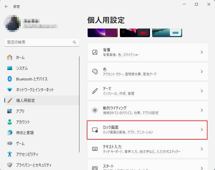Expand the 色 row chevron
Viewport: 215px width, 170px height.
[x=202, y=72]
